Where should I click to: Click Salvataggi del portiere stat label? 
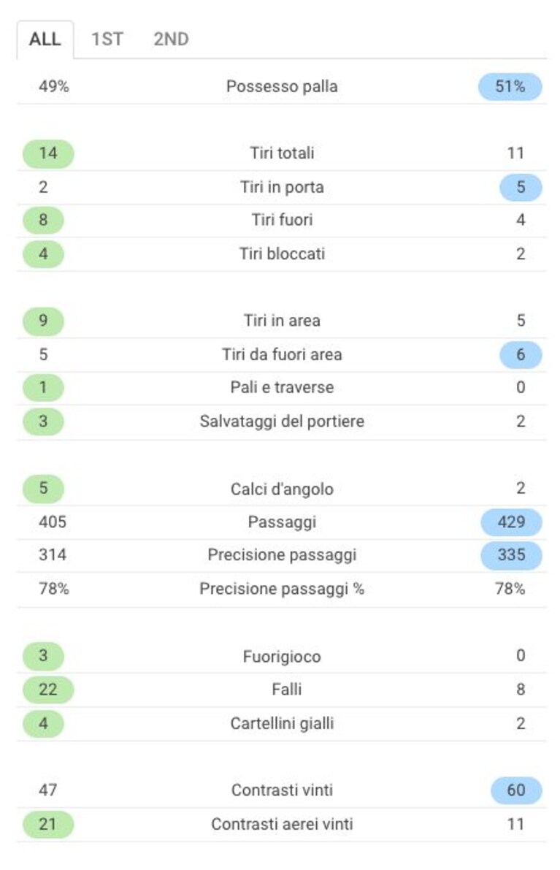[282, 421]
